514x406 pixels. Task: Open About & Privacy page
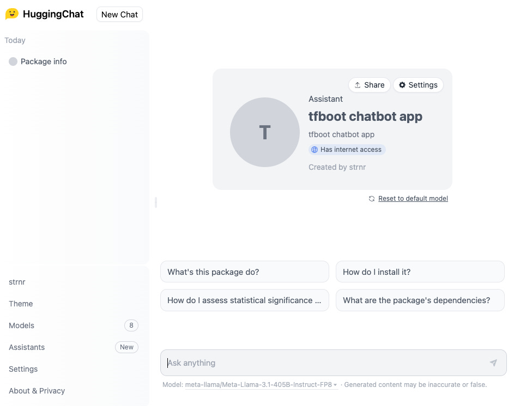click(37, 391)
